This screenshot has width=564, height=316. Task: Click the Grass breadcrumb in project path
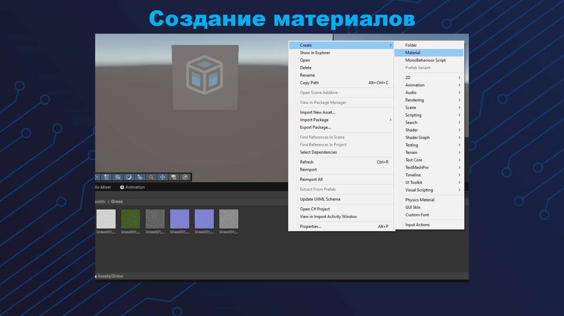pos(117,201)
